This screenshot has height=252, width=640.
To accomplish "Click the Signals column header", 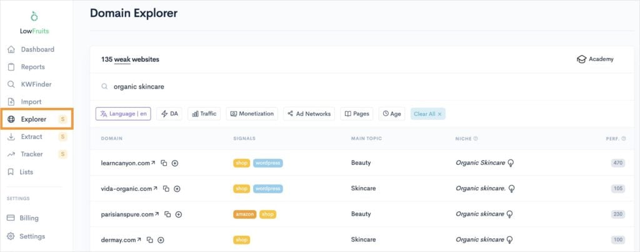I will 244,139.
